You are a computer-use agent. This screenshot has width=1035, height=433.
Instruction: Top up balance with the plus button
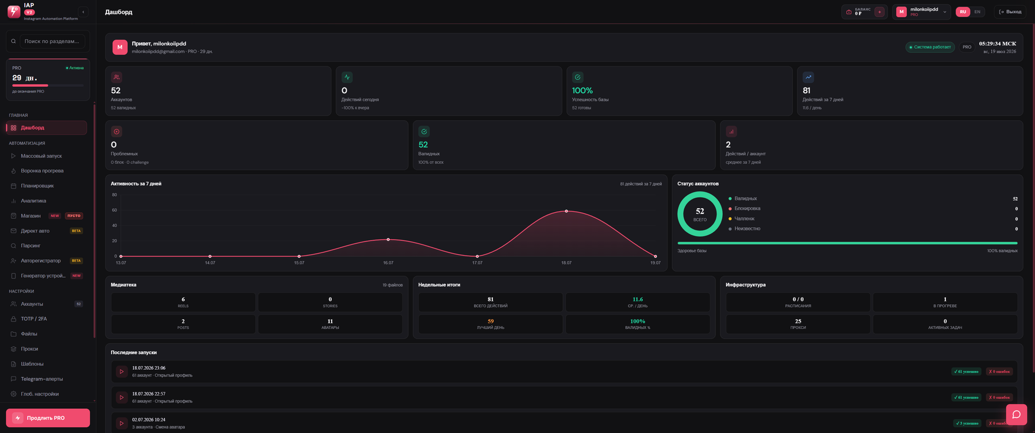click(879, 12)
